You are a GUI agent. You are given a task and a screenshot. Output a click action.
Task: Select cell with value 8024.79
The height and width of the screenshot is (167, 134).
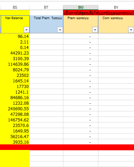pos(15,70)
